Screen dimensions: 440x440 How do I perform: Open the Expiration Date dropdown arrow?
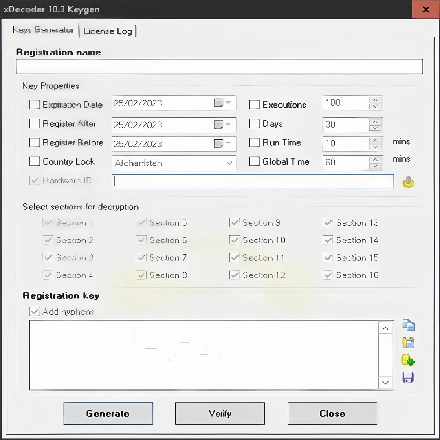coord(228,103)
